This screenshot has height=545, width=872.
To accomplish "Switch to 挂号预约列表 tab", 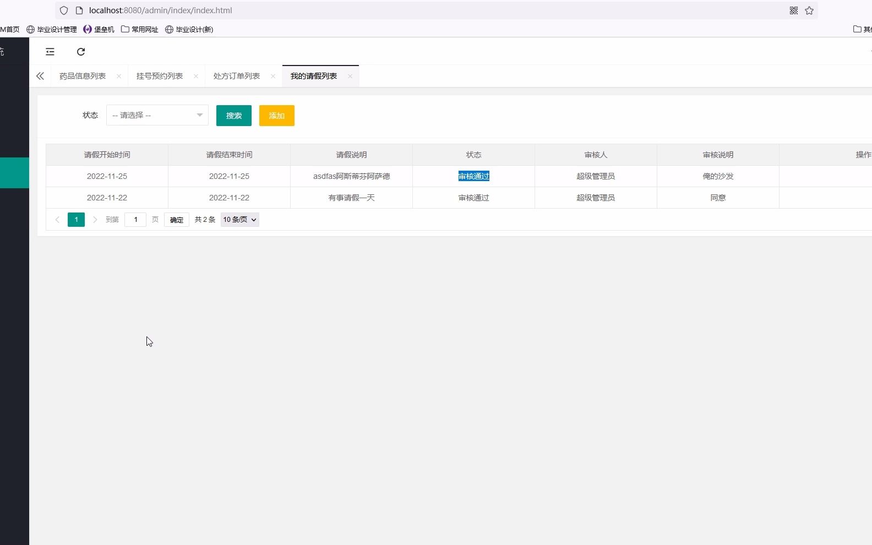I will point(160,76).
